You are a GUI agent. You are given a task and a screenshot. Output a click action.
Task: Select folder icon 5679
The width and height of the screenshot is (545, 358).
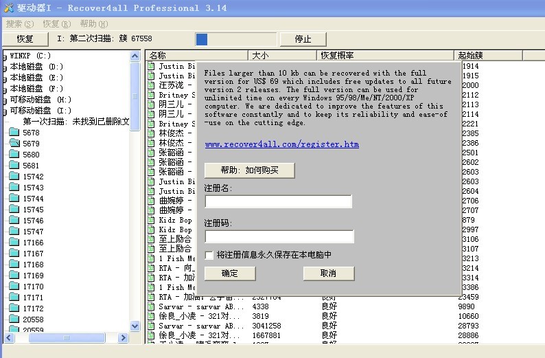[14, 143]
